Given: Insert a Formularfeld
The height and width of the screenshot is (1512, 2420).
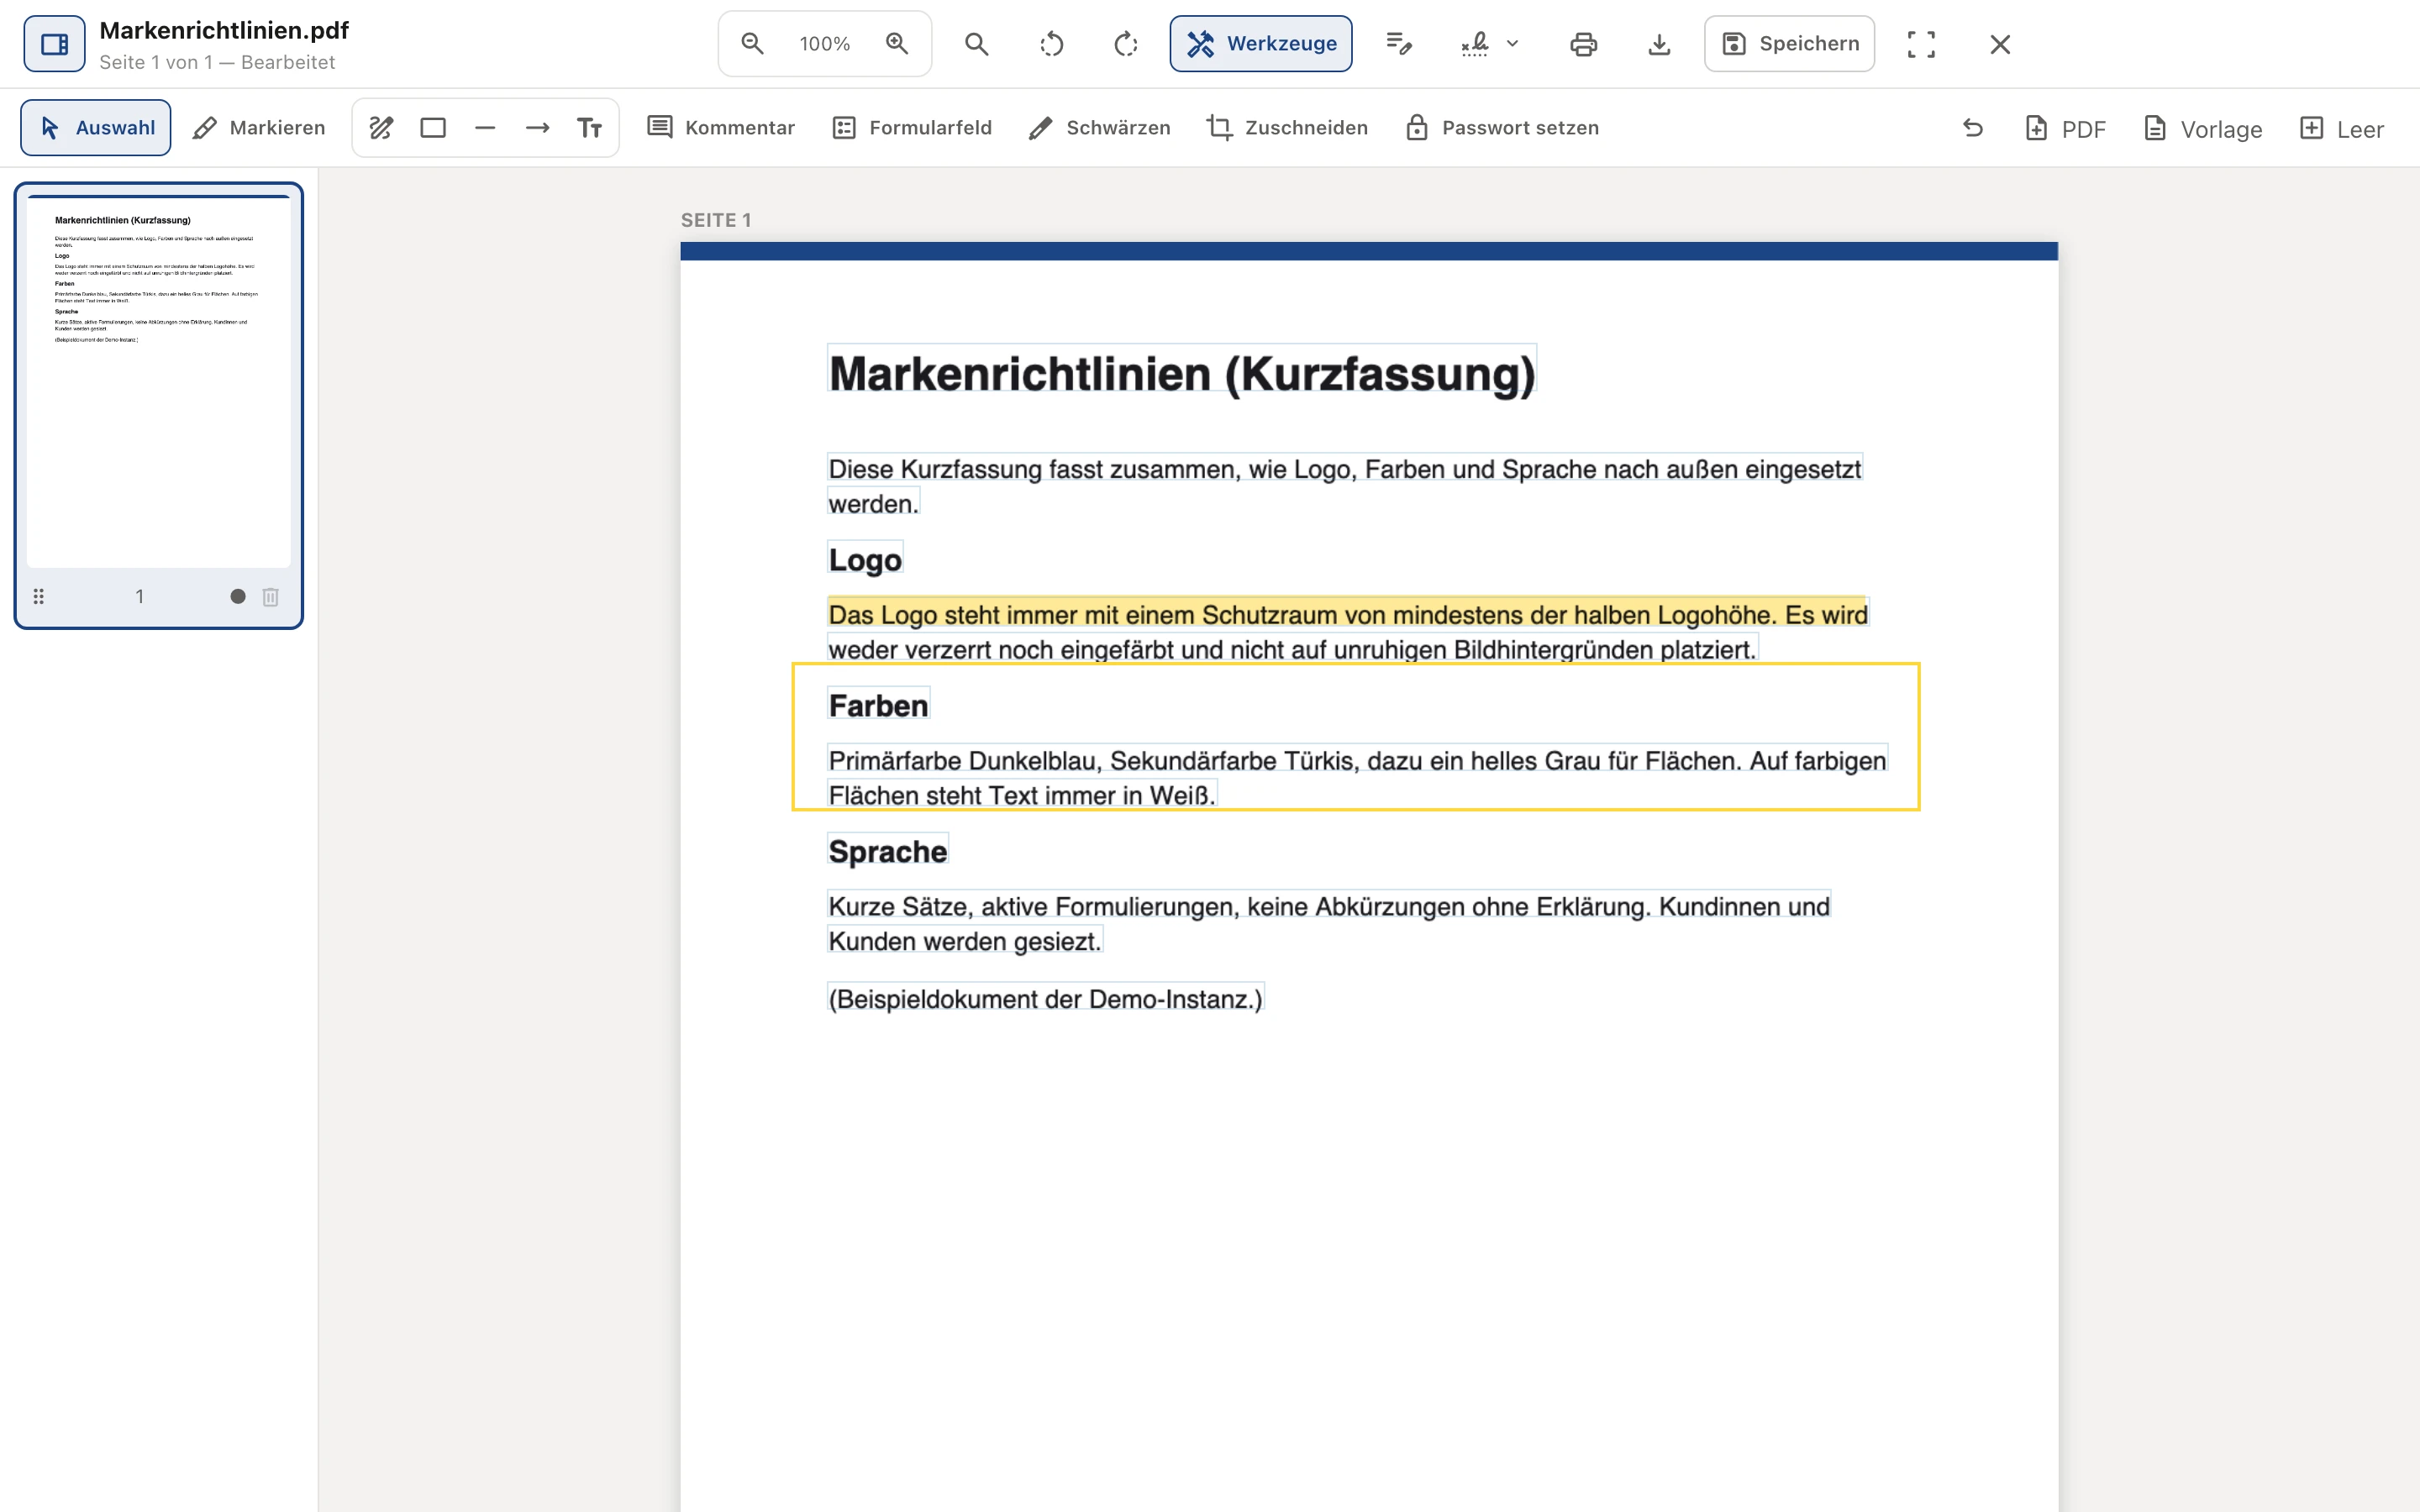Looking at the screenshot, I should tap(912, 128).
